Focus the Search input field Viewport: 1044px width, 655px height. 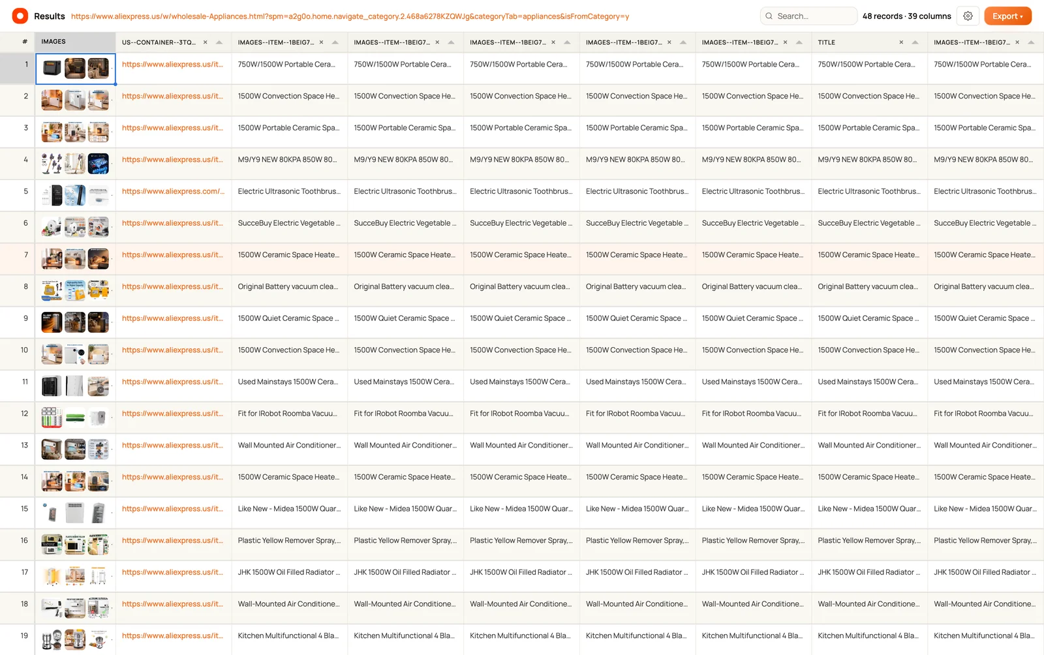pyautogui.click(x=809, y=16)
